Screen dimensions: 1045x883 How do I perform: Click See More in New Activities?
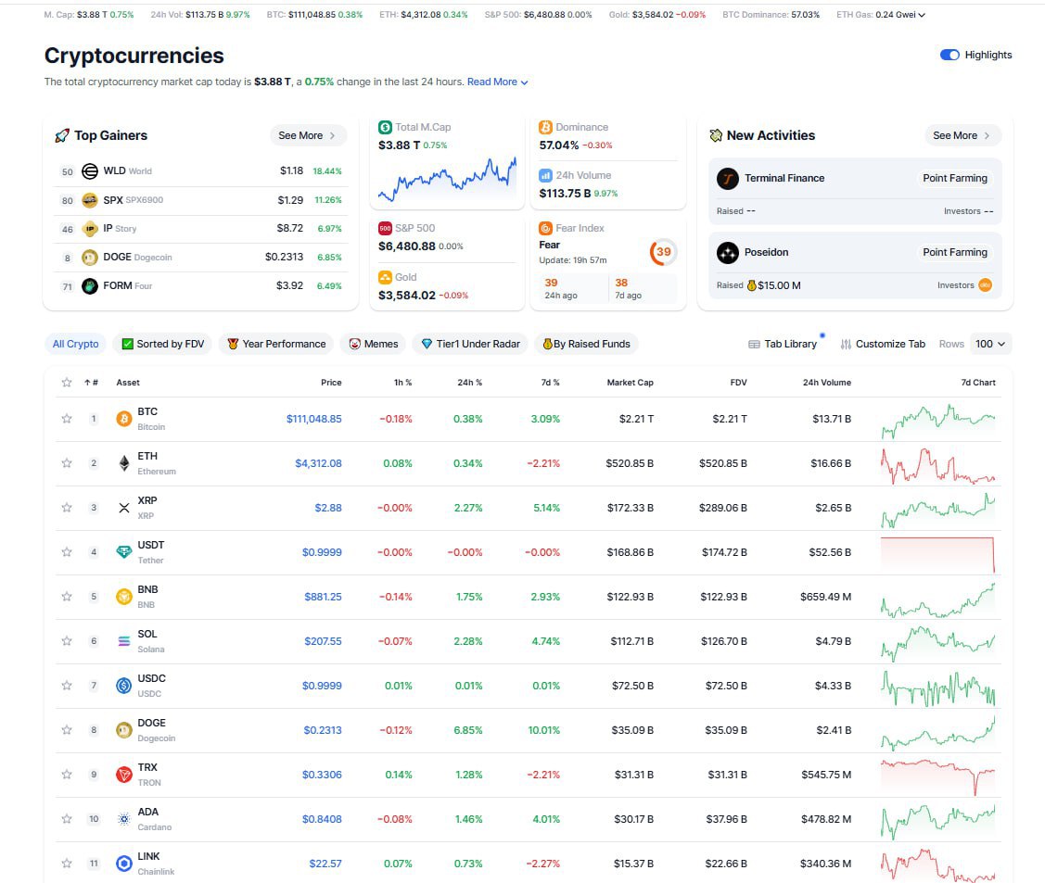[962, 135]
